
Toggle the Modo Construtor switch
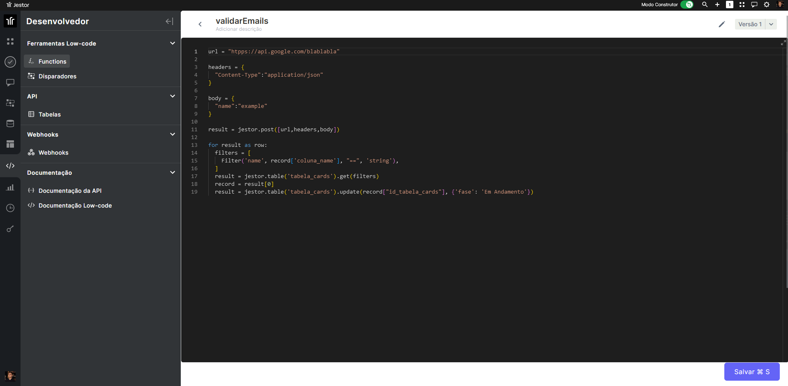687,5
